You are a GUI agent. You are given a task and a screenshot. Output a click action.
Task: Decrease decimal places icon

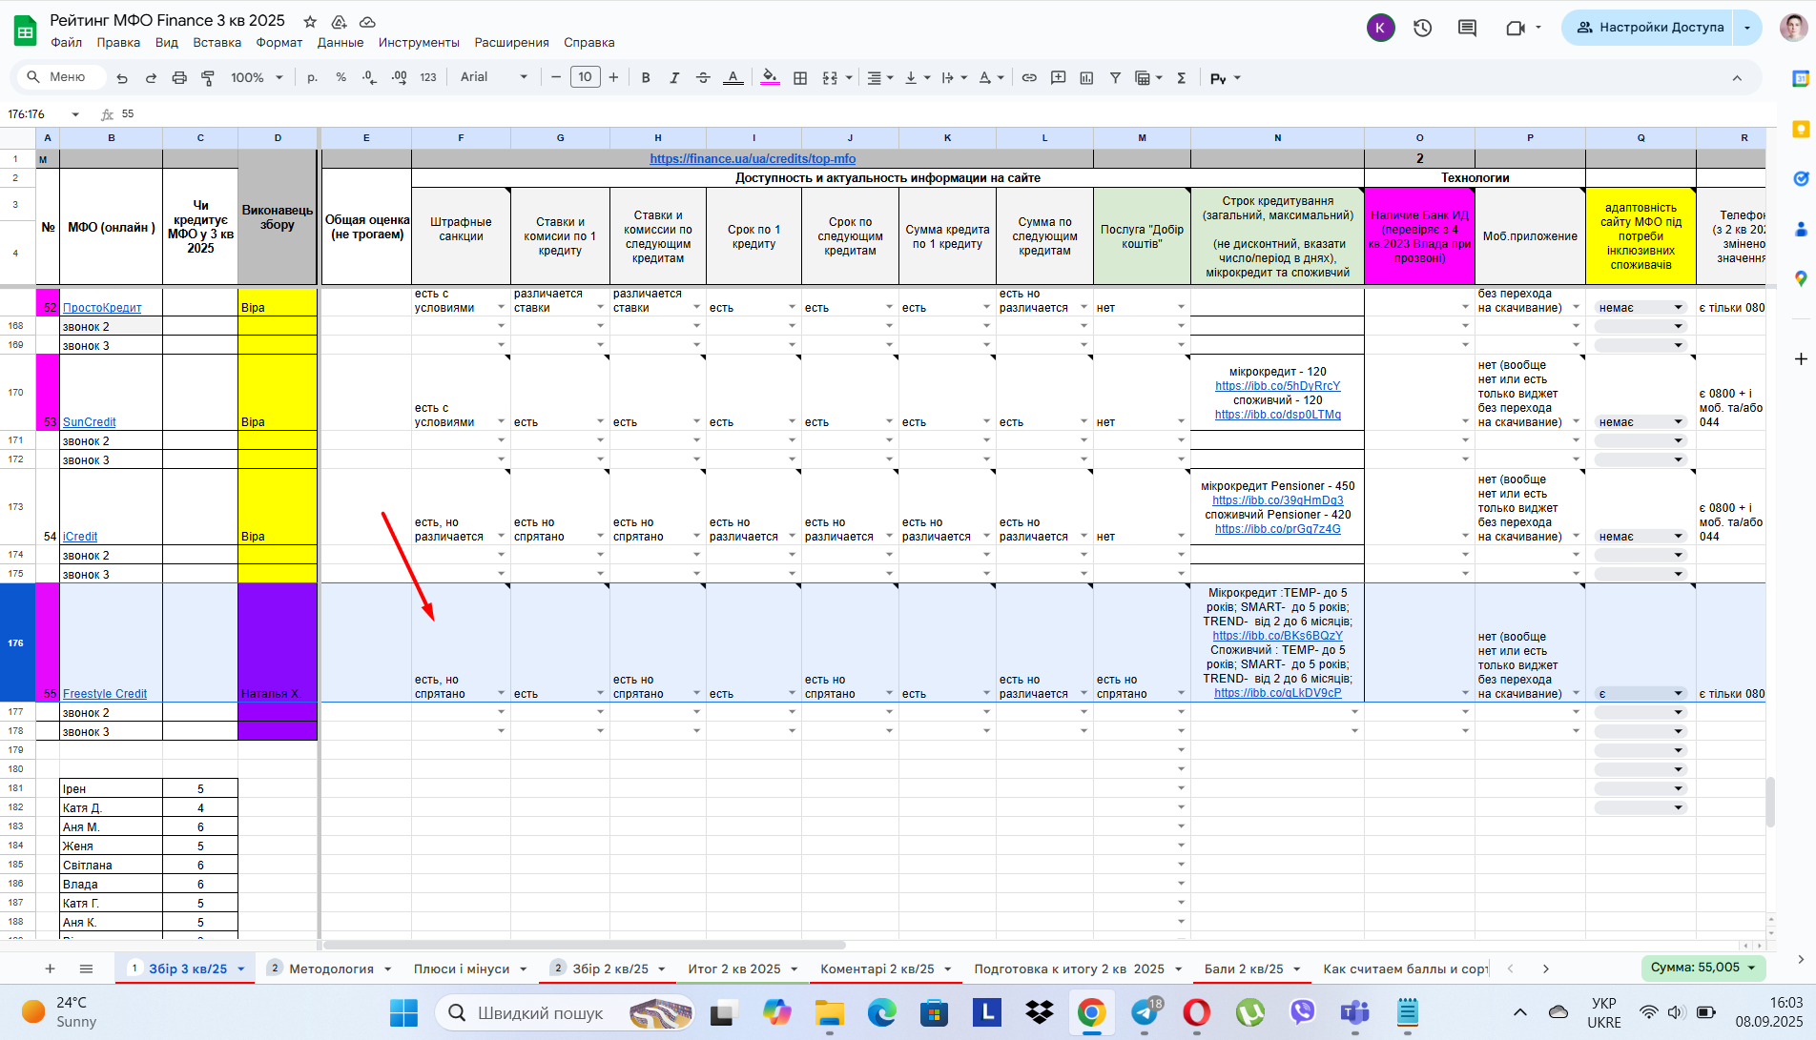point(370,78)
